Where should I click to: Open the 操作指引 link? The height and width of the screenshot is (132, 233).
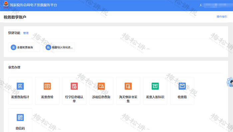pos(222,17)
